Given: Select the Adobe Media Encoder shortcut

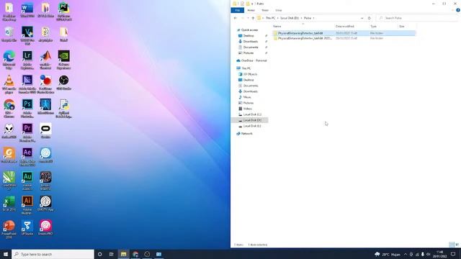Looking at the screenshot, I should pyautogui.click(x=27, y=84).
